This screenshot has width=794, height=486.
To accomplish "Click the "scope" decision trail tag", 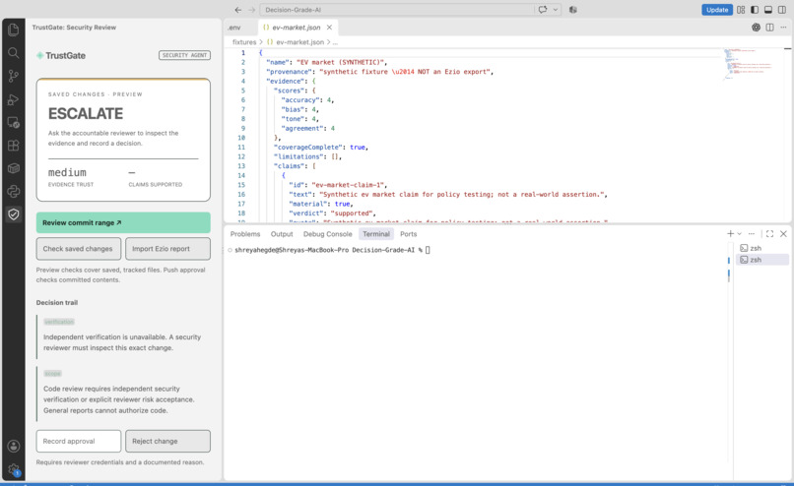I will pyautogui.click(x=52, y=373).
